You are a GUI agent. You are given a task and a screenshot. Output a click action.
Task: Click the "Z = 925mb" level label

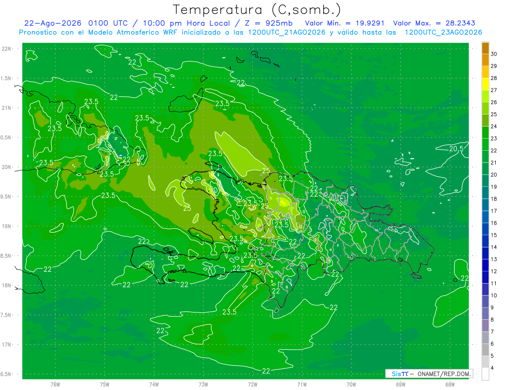pyautogui.click(x=268, y=23)
